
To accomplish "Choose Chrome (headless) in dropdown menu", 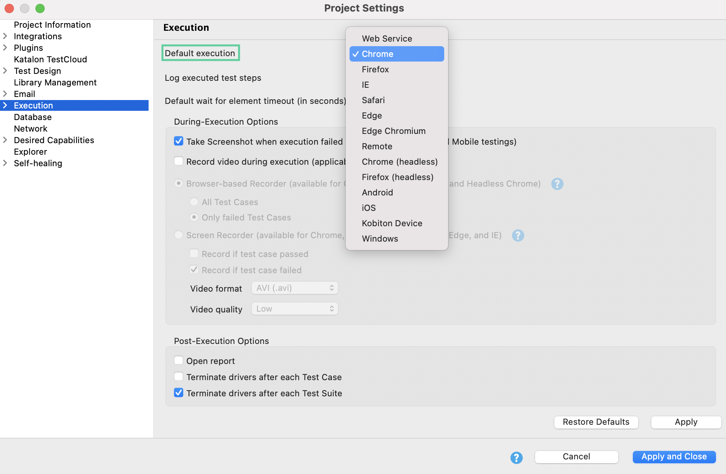I will (x=400, y=162).
